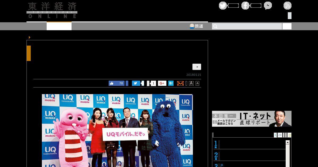The width and height of the screenshot is (318, 167).
Task: Click ranking list scrollbar up arrow
Action: pyautogui.click(x=288, y=143)
